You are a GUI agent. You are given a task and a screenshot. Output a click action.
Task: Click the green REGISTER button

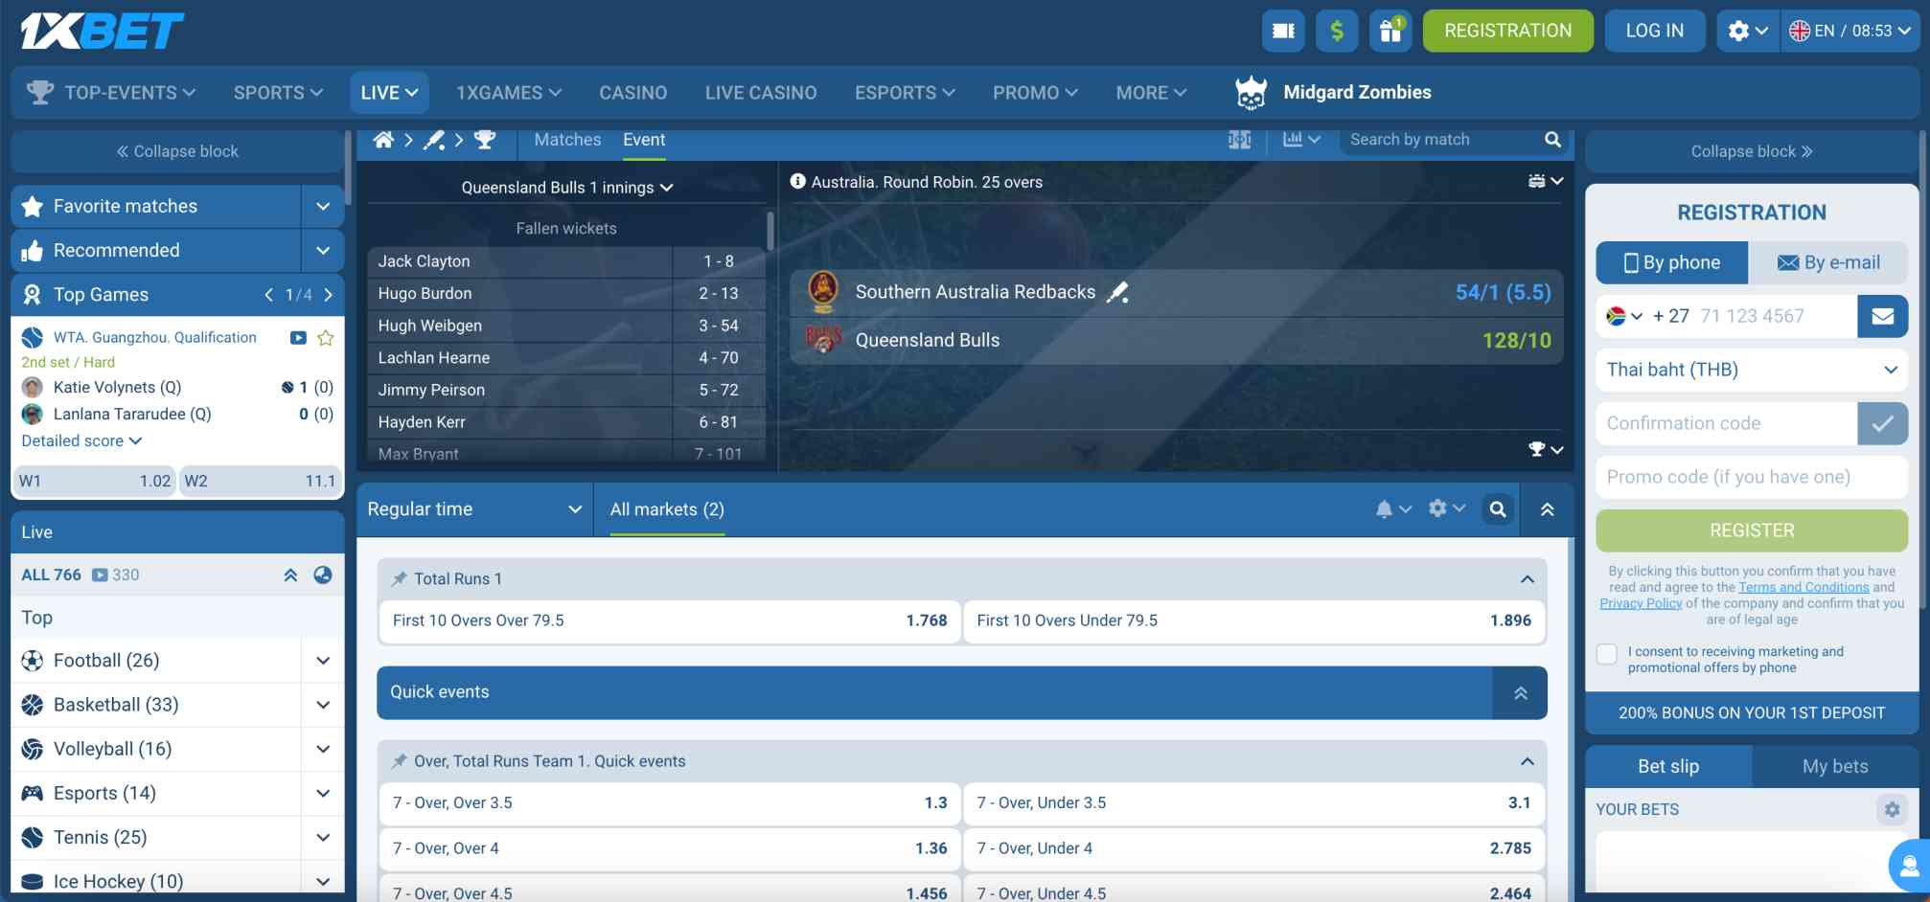tap(1751, 530)
